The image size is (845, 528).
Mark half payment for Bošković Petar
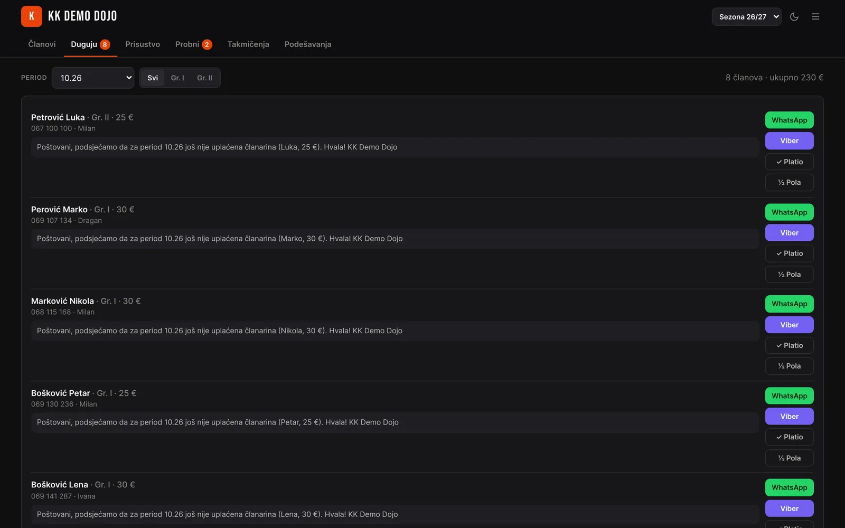(789, 458)
